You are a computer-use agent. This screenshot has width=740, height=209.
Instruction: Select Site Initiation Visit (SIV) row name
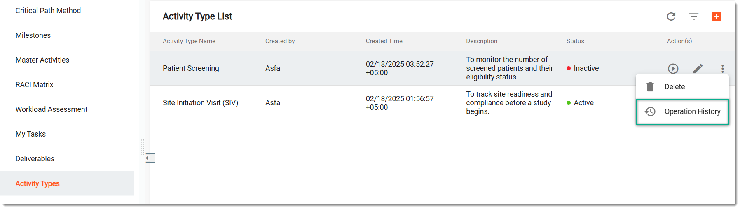click(201, 103)
